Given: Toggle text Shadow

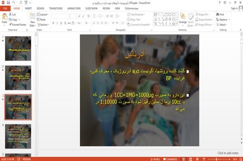Looking at the screenshot, I should point(65,23).
